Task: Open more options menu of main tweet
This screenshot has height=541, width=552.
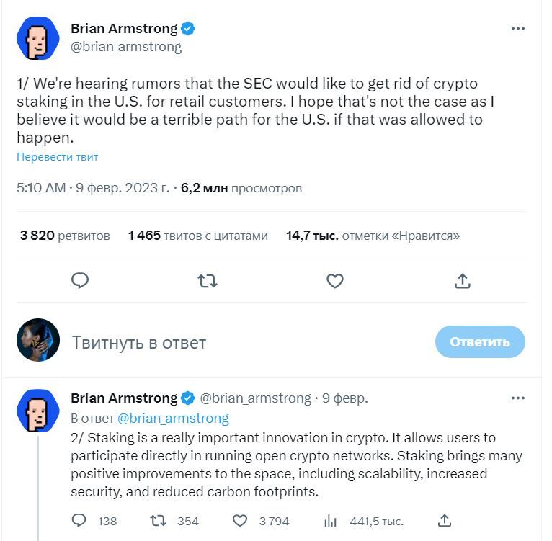Action: tap(517, 29)
